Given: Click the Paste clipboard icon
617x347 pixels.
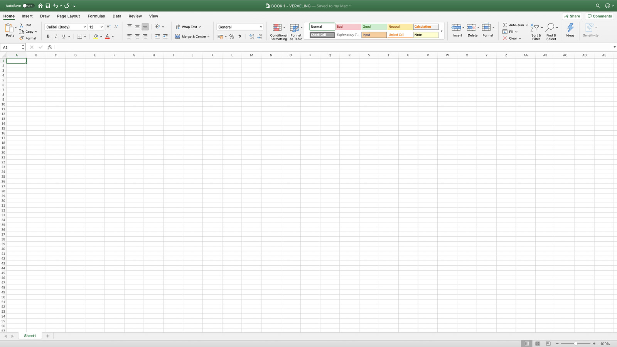Looking at the screenshot, I should (x=9, y=28).
